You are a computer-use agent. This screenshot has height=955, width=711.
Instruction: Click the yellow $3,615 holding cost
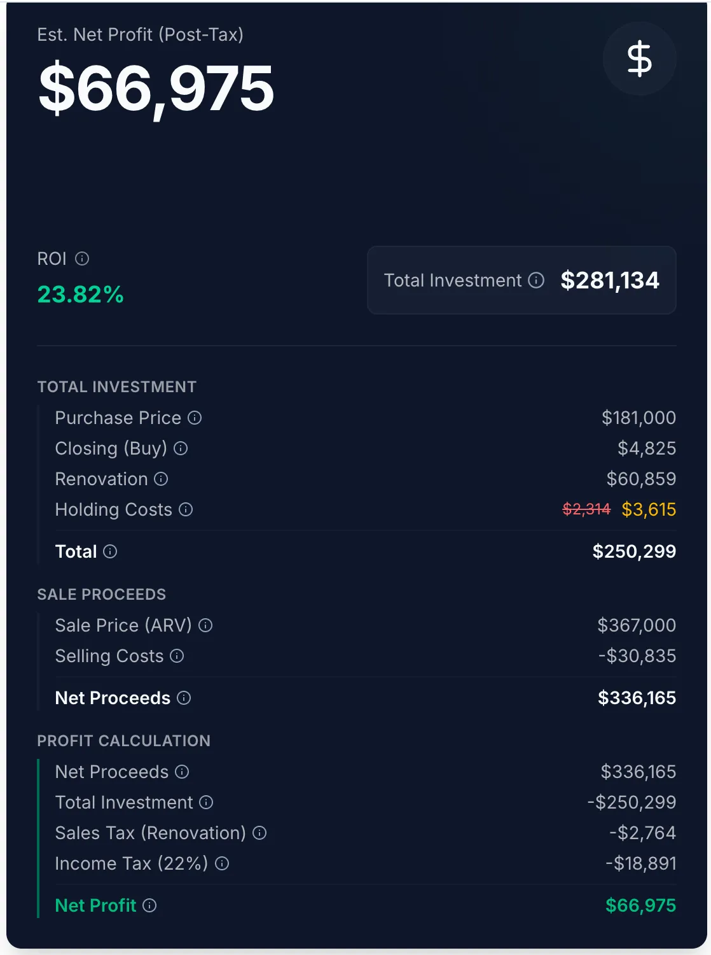(x=649, y=509)
